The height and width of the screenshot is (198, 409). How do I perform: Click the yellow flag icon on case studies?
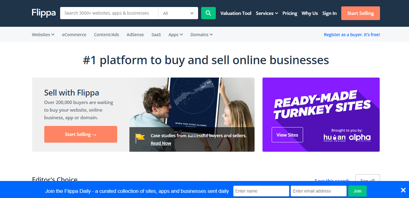tap(140, 138)
